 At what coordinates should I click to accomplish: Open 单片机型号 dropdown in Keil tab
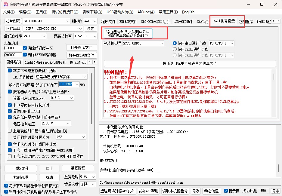point(143,43)
